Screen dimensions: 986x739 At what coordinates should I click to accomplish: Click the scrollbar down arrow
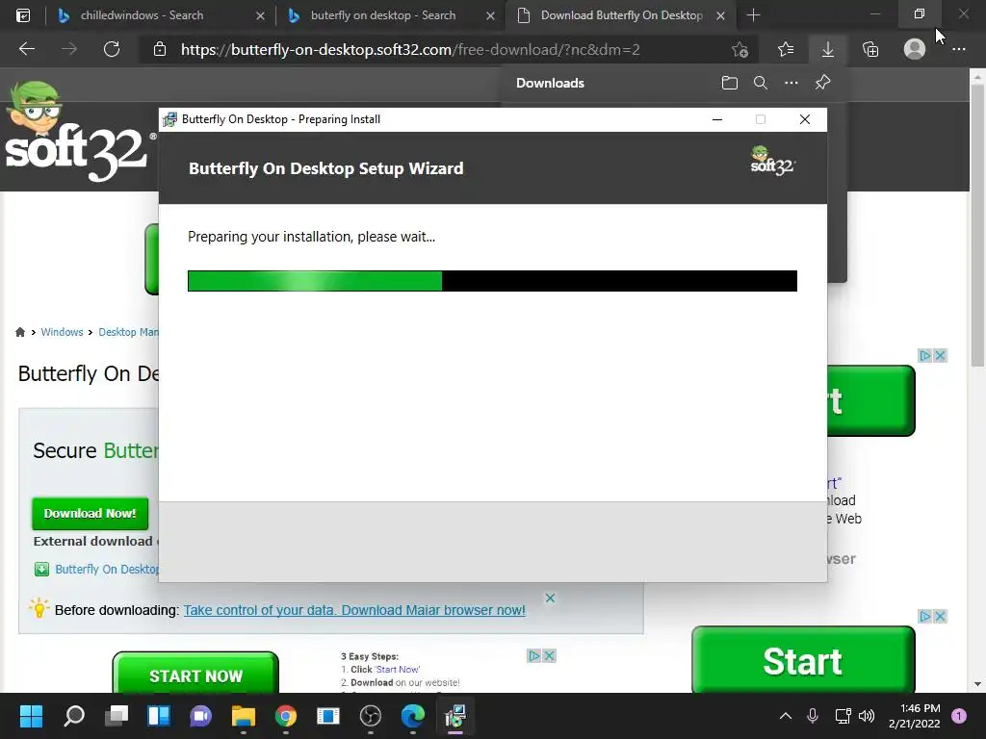point(977,684)
